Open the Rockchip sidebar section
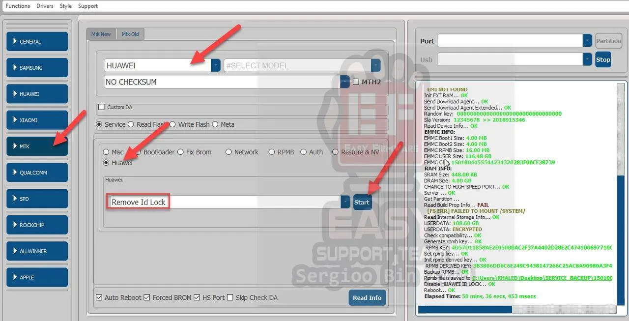Screen dimensions: 629x321 pyautogui.click(x=37, y=225)
